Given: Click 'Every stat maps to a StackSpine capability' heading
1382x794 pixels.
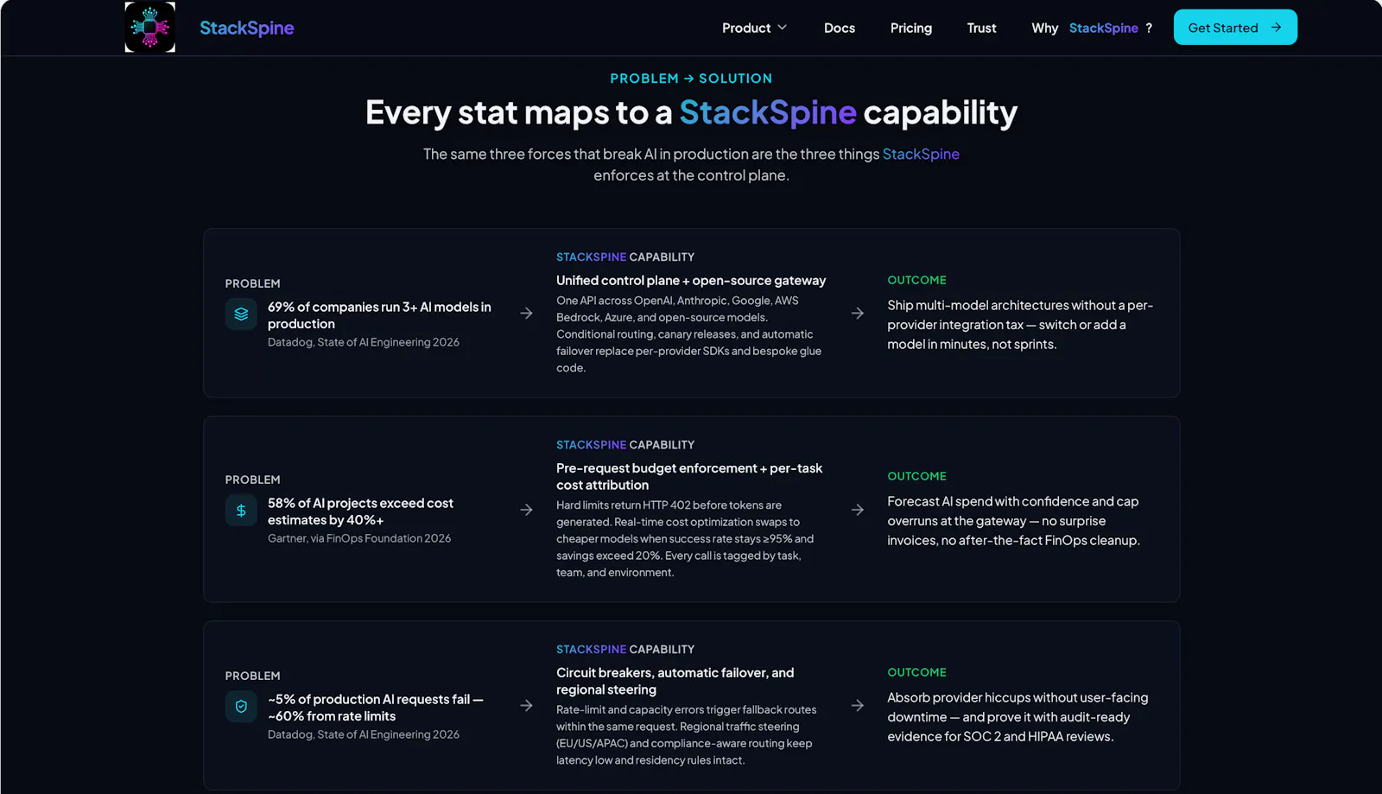Looking at the screenshot, I should 691,112.
